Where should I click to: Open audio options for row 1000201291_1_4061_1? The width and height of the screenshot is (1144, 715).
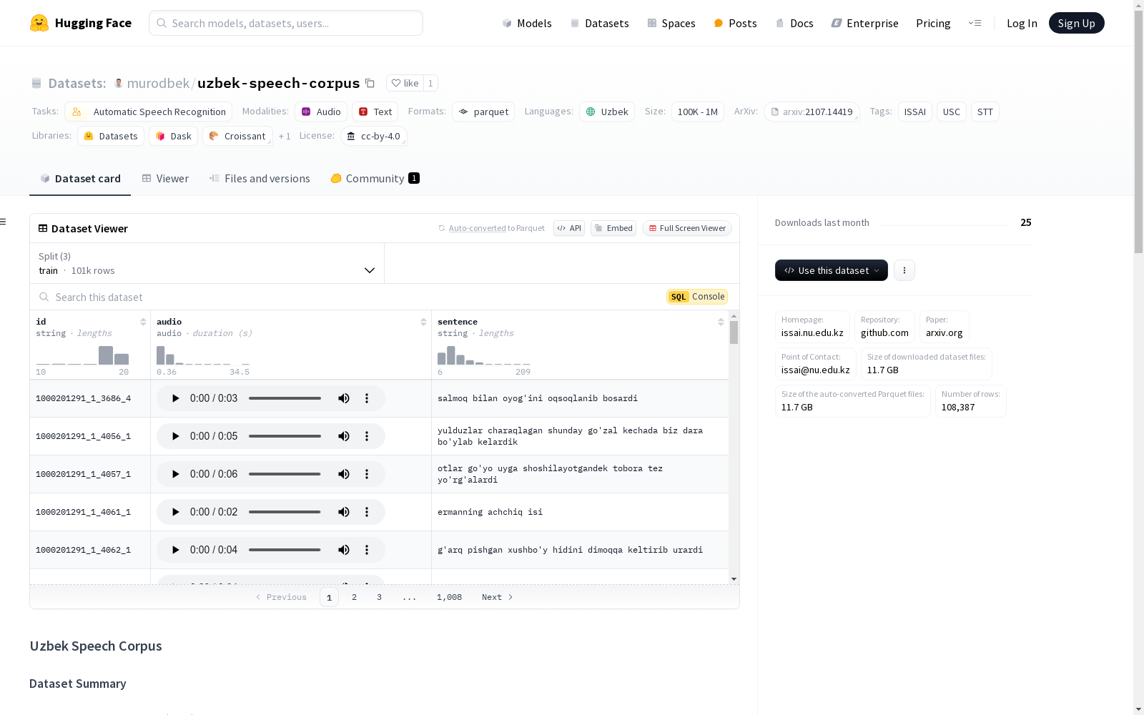tap(367, 512)
